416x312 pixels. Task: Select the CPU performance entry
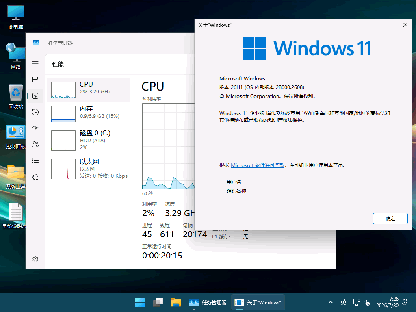89,90
